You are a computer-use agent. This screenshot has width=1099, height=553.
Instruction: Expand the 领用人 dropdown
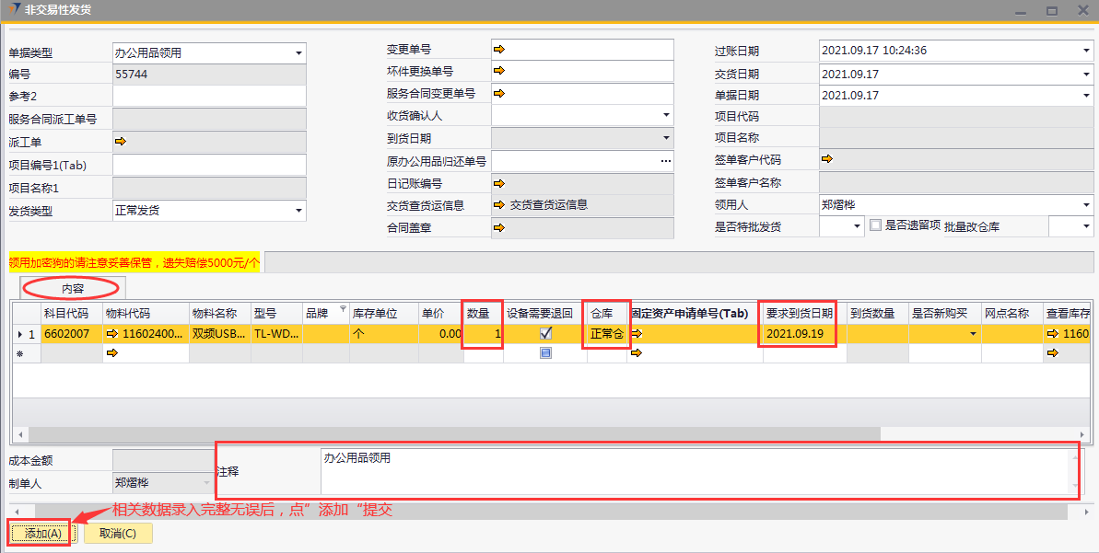pyautogui.click(x=1086, y=205)
